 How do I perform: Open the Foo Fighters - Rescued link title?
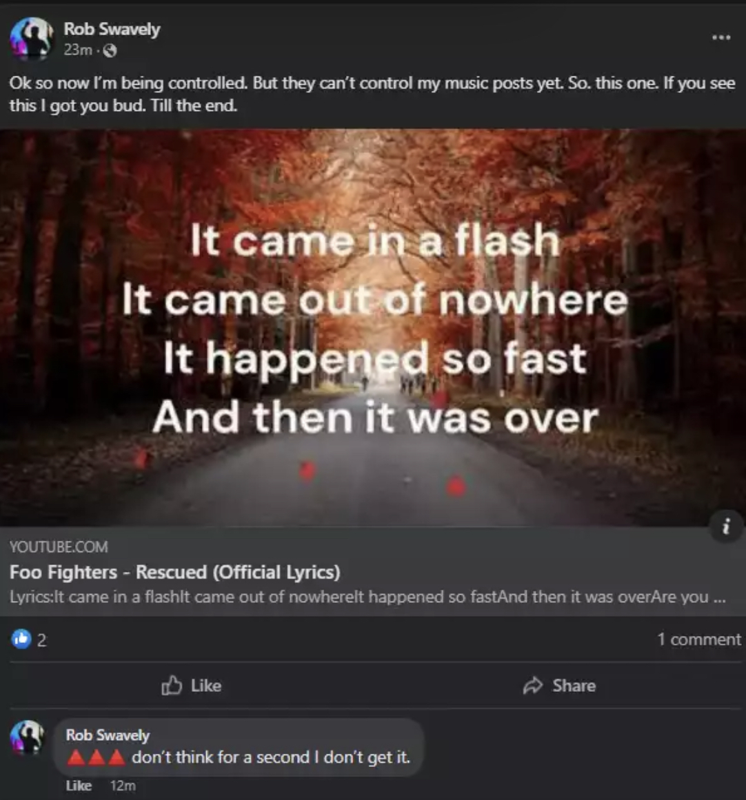(x=174, y=572)
